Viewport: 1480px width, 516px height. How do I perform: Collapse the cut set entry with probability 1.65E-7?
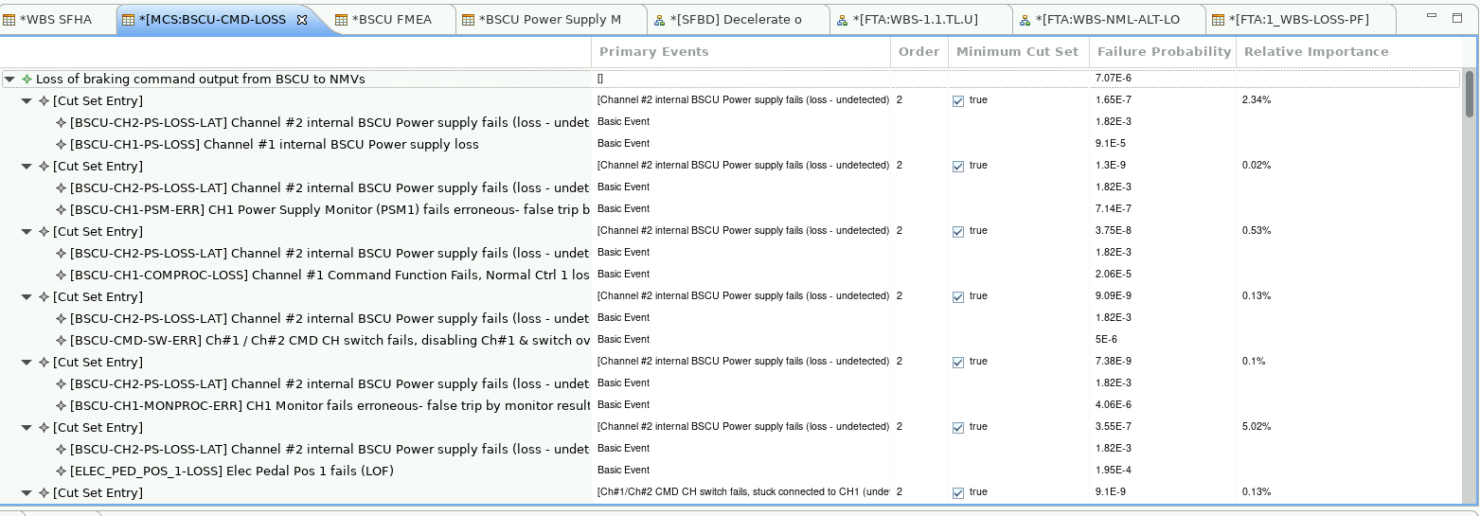click(x=27, y=100)
